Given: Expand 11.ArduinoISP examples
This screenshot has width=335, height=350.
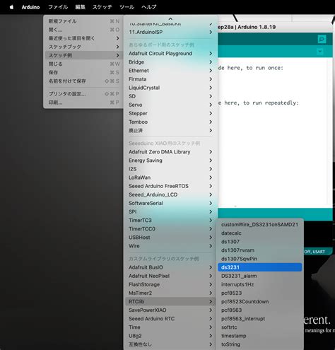Looking at the screenshot, I should pos(170,32).
